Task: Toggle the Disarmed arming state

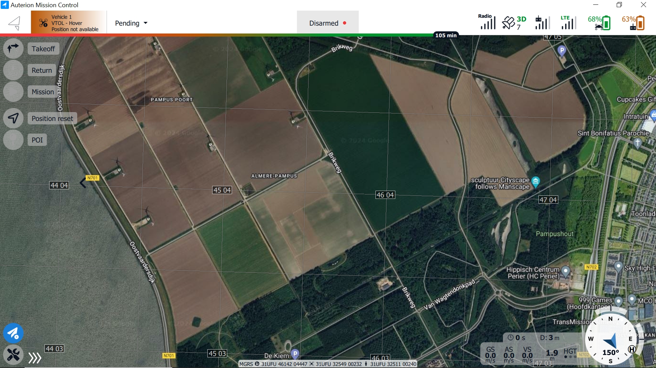Action: (327, 23)
